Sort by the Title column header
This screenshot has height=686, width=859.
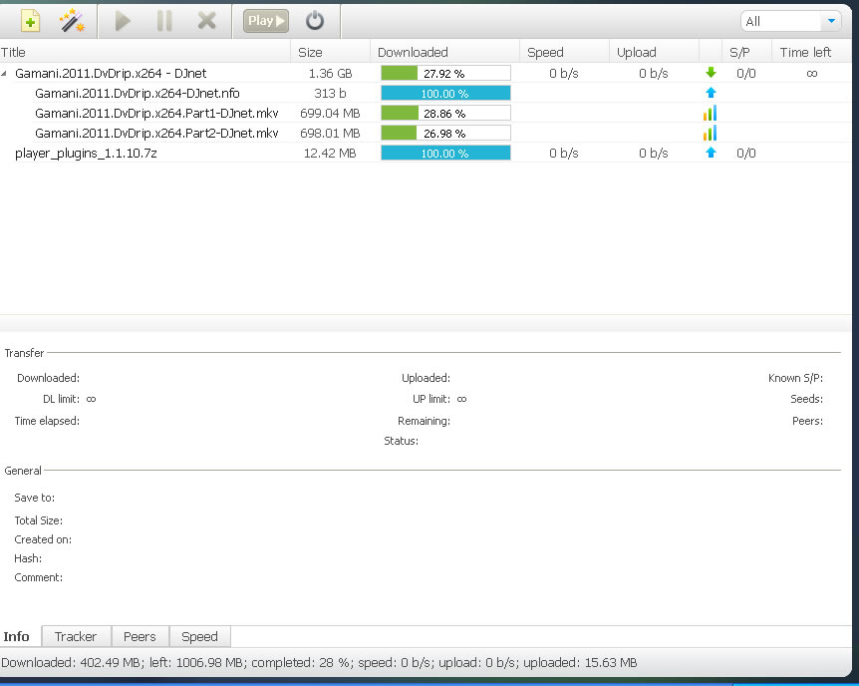pos(144,52)
